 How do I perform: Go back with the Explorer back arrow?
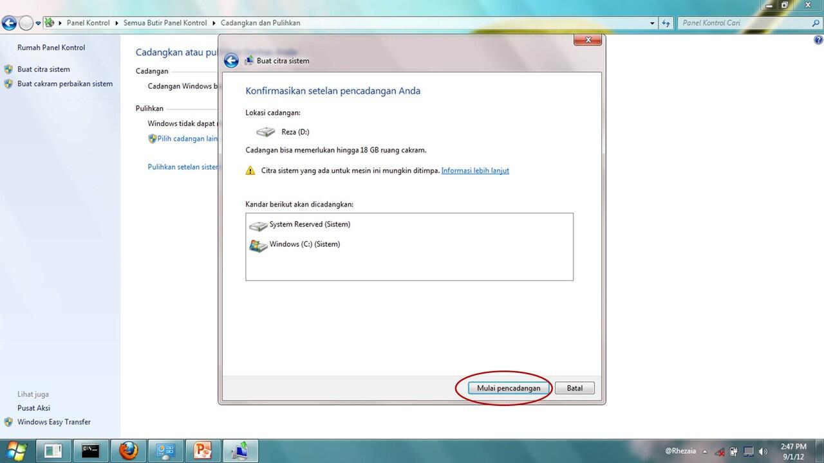click(x=9, y=23)
